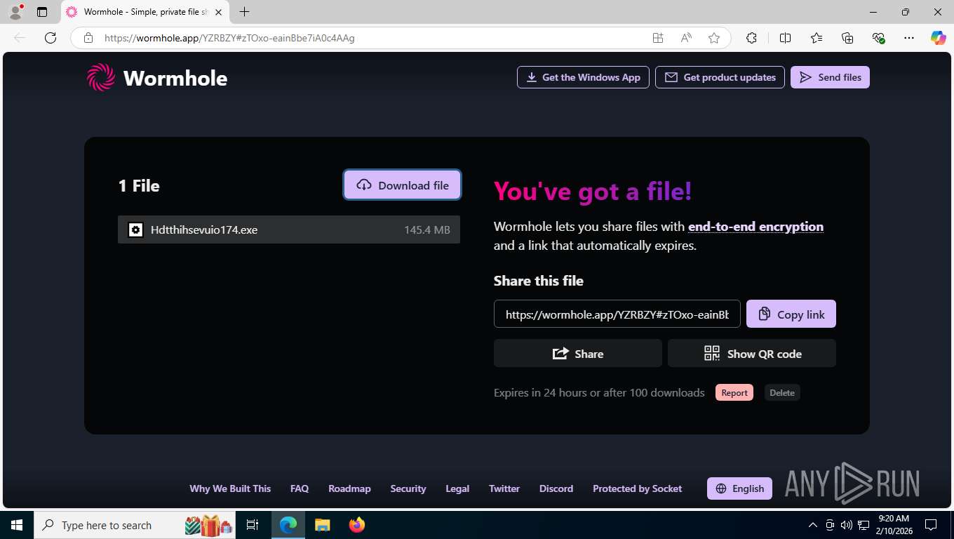Viewport: 954px width, 539px height.
Task: Open Task View on taskbar
Action: coord(253,525)
